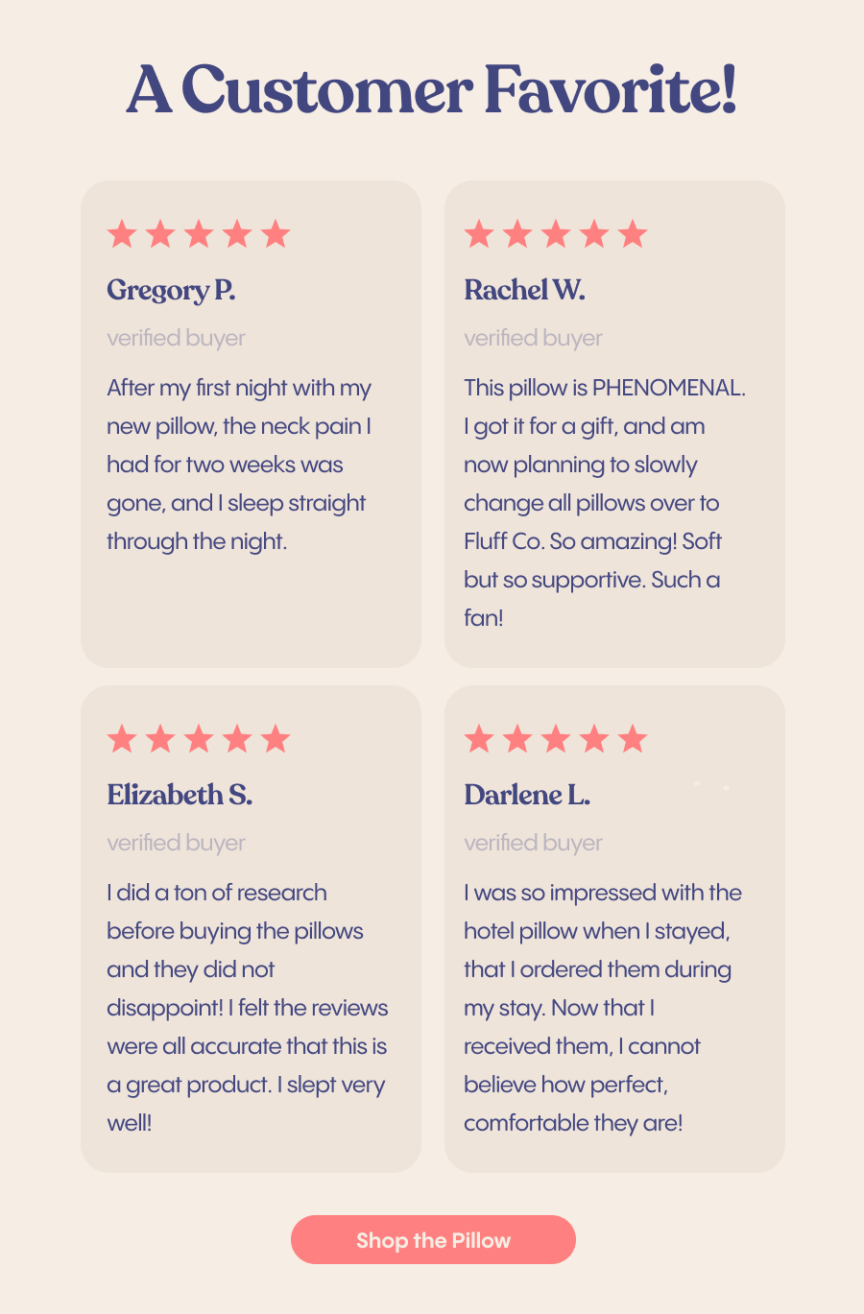Click Darlene's hotel pillow review text
This screenshot has height=1314, width=864.
603,1008
